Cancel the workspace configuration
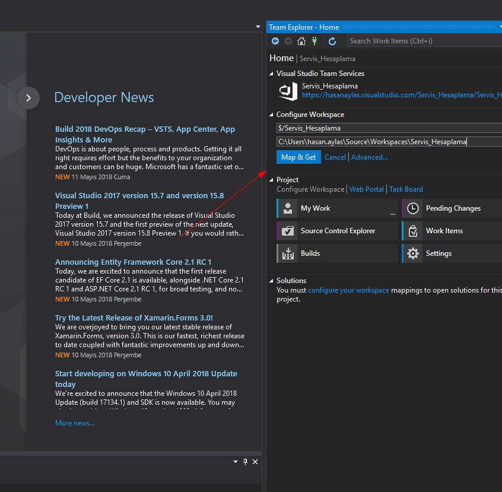Viewport: 502px width, 492px height. (335, 157)
